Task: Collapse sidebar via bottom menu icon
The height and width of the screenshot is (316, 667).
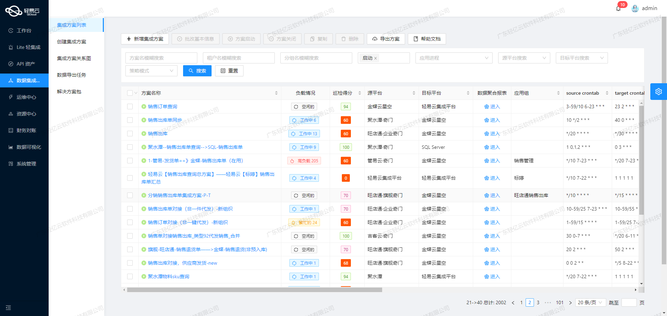Action: tap(8, 308)
